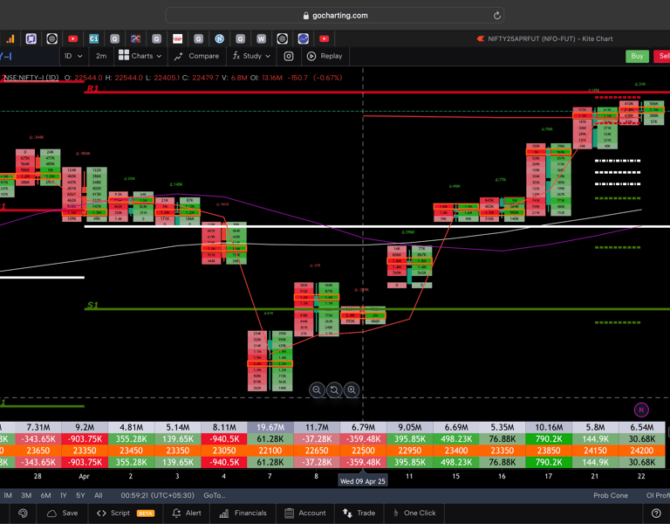Save the chart layout

pos(62,513)
